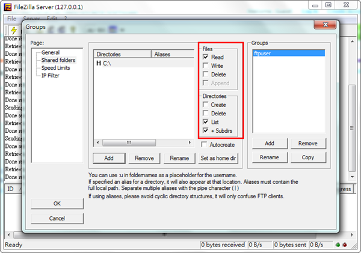Remove the selected group
The image size is (361, 253).
pos(308,143)
